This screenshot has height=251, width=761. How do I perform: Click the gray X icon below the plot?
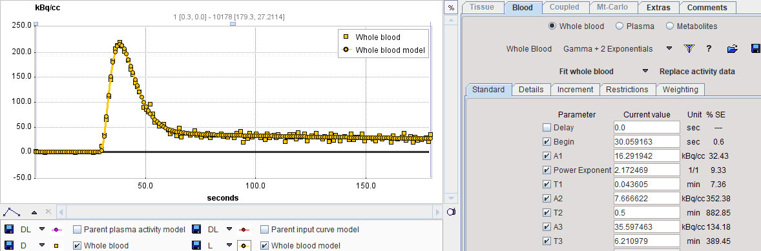[x=48, y=212]
